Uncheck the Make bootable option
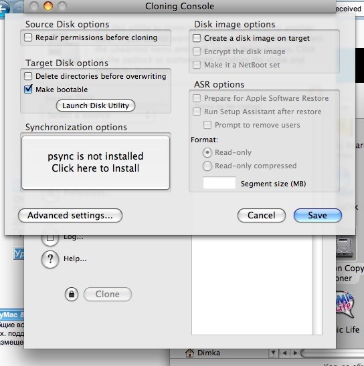364x366 pixels. tap(28, 89)
